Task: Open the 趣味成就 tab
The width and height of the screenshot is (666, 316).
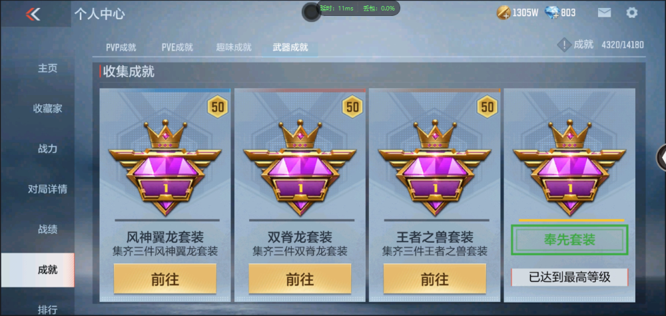Action: point(234,47)
